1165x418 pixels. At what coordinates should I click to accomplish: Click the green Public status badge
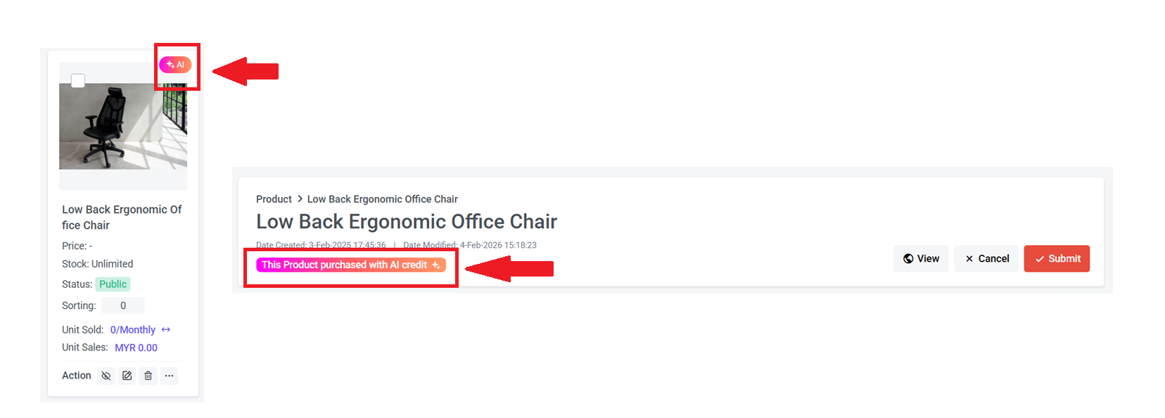[x=113, y=284]
